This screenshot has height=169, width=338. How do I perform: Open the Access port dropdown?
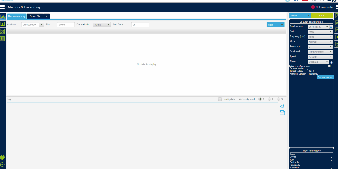pyautogui.click(x=320, y=47)
